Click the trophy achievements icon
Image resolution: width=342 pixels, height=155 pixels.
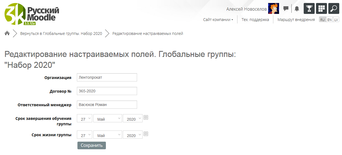[309, 8]
